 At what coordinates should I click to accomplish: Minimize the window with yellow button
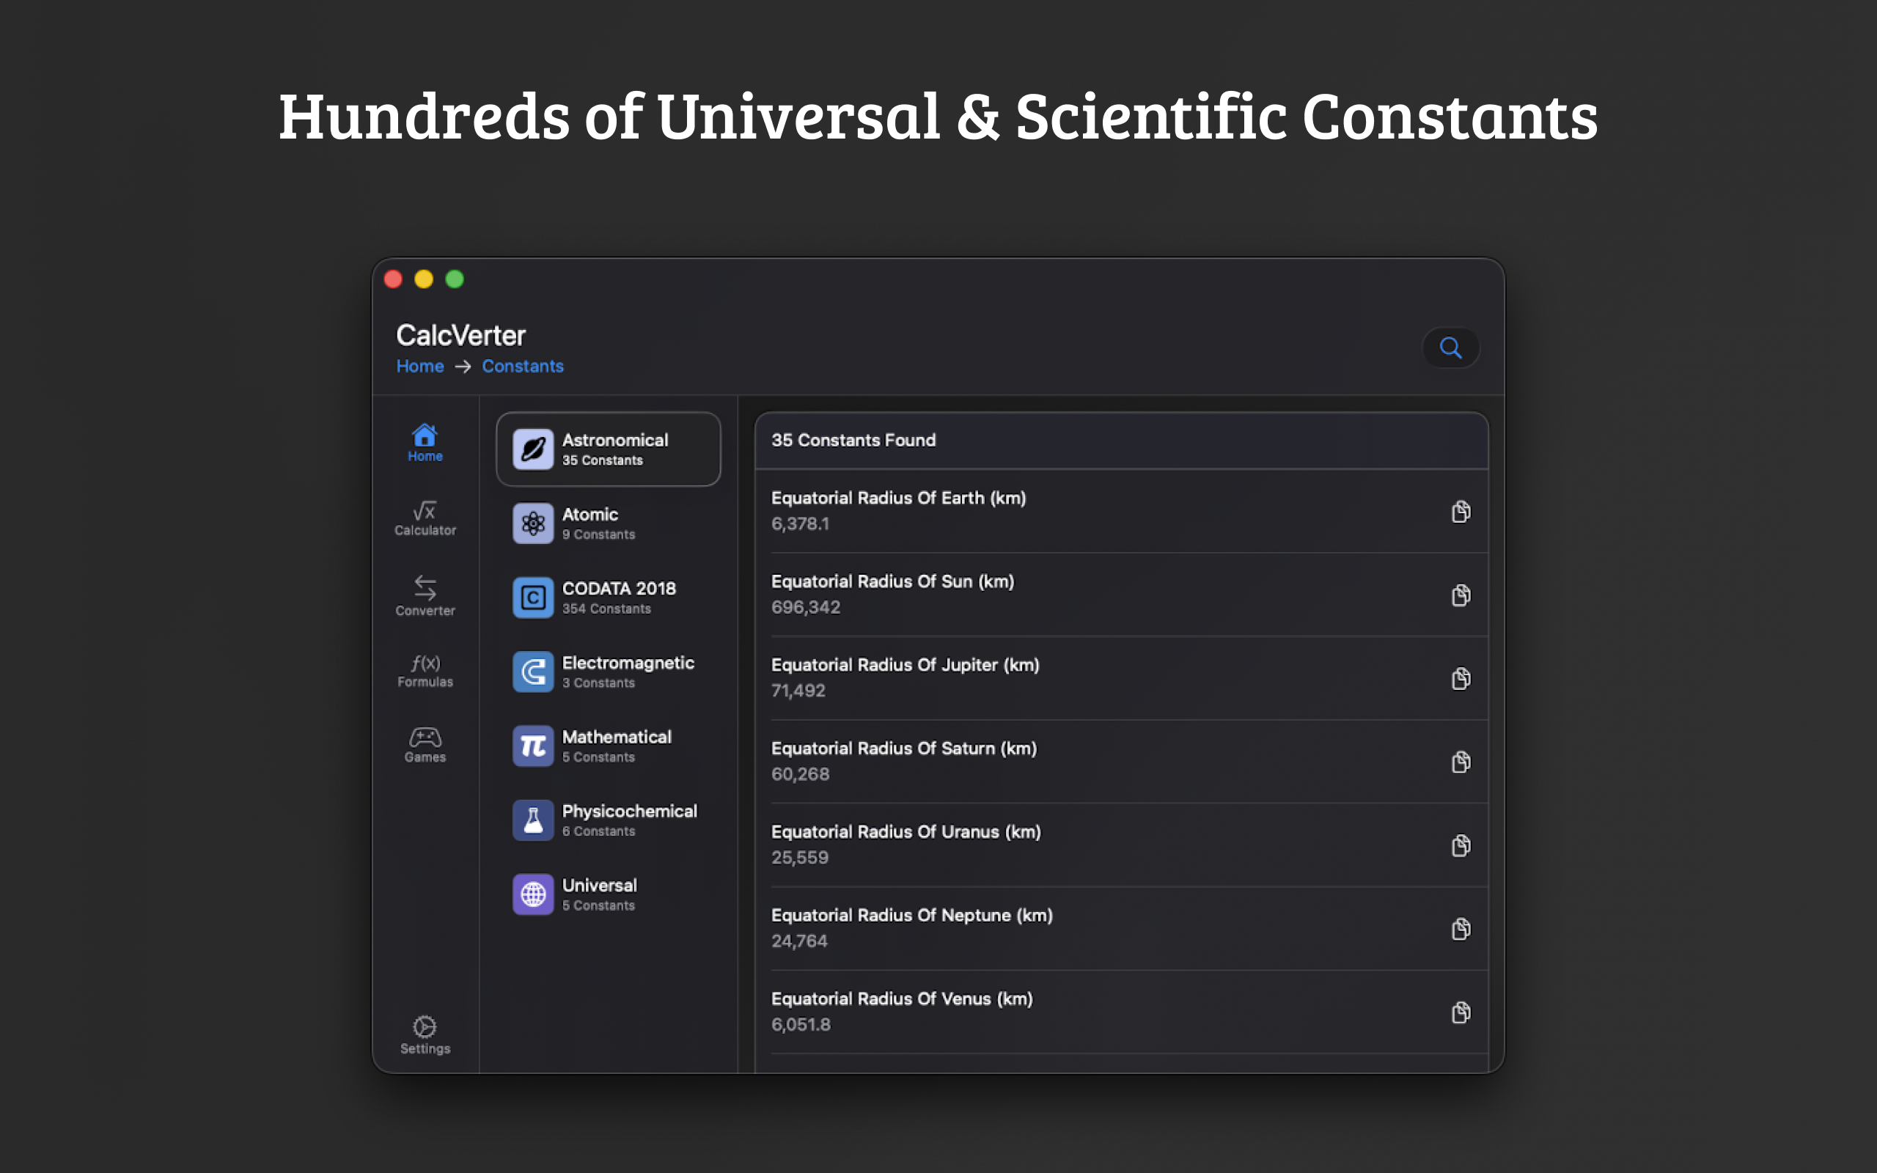coord(424,279)
